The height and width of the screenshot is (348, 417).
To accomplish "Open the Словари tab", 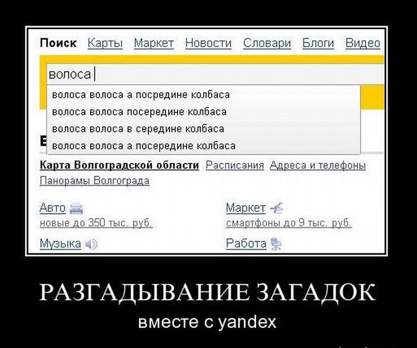I will pyautogui.click(x=267, y=43).
